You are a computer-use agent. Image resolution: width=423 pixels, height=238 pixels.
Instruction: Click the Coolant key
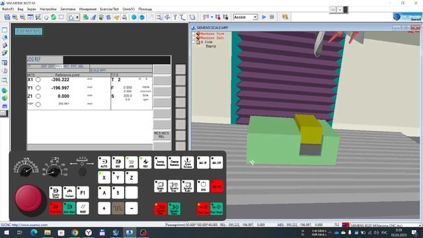[69, 192]
